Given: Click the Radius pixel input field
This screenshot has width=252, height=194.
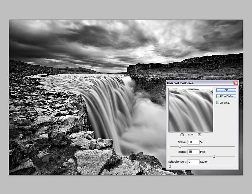Looking at the screenshot, I should tap(194, 152).
